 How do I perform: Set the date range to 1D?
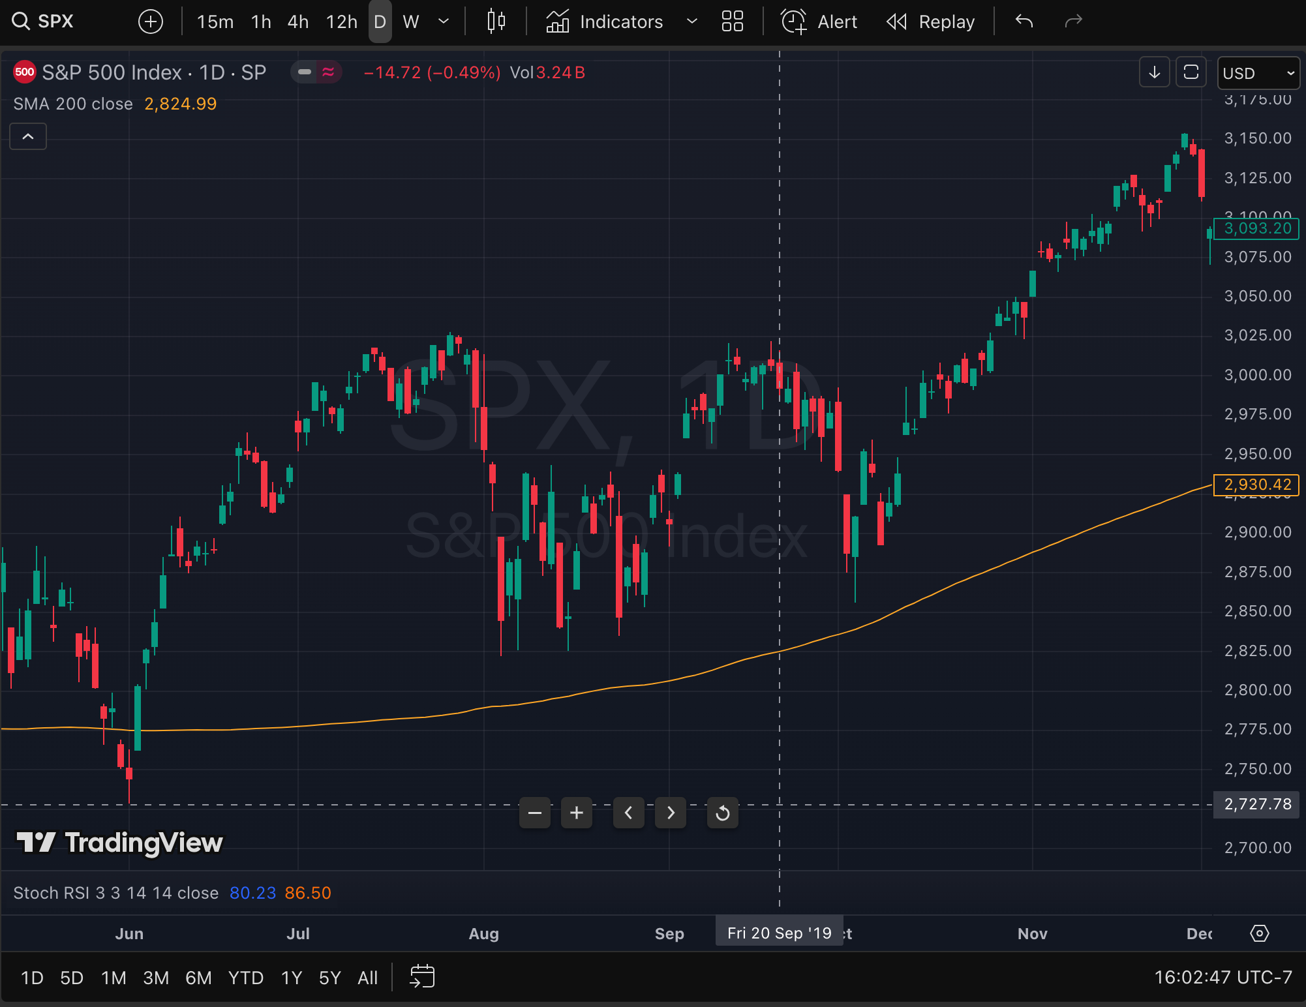(x=32, y=978)
